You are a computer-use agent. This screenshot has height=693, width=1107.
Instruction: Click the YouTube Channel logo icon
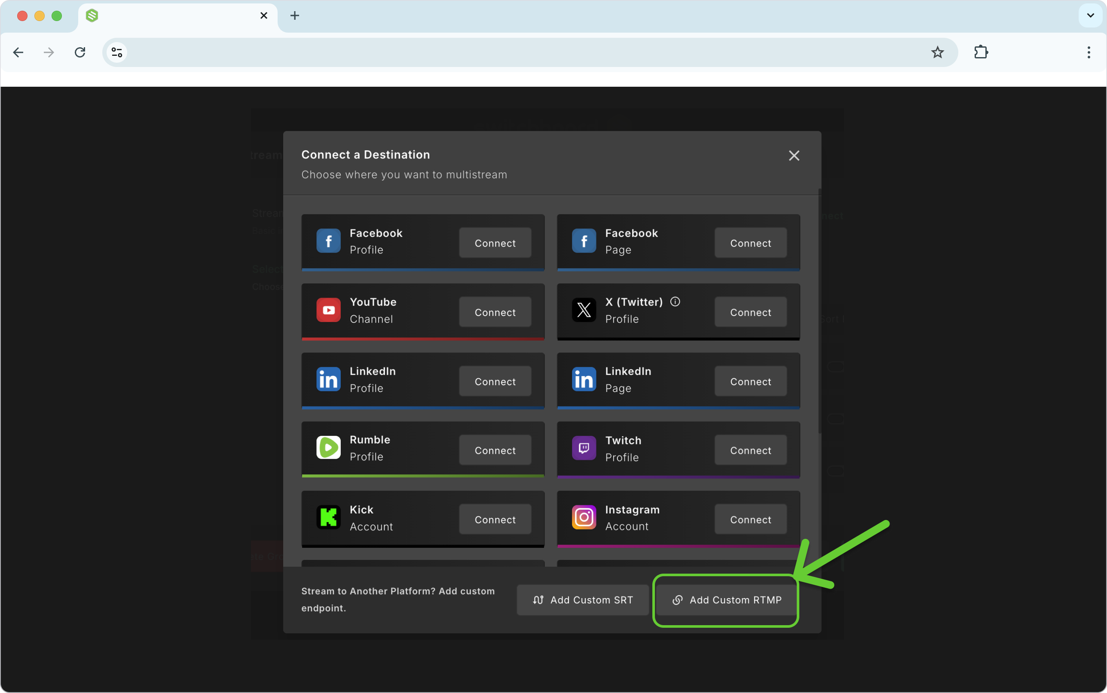(x=328, y=310)
